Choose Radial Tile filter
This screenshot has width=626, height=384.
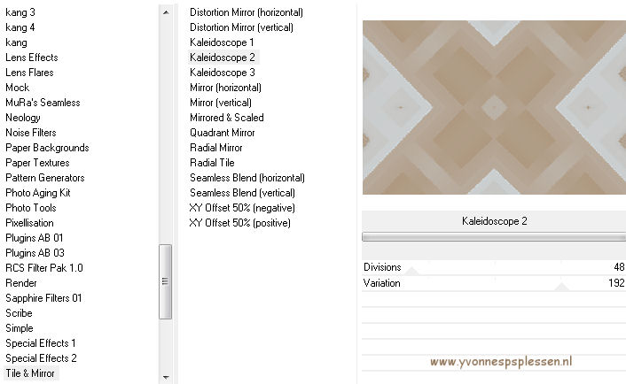[212, 163]
